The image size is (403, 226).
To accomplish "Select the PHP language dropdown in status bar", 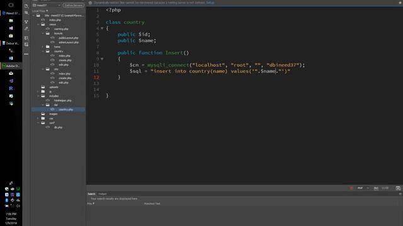I will point(363,188).
